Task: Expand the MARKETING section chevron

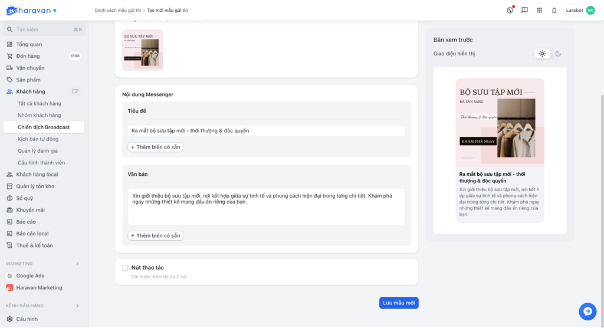Action: (77, 264)
